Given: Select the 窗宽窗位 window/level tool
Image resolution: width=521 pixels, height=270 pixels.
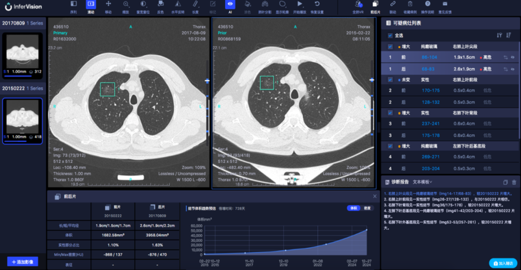Looking at the screenshot, I should [143, 7].
